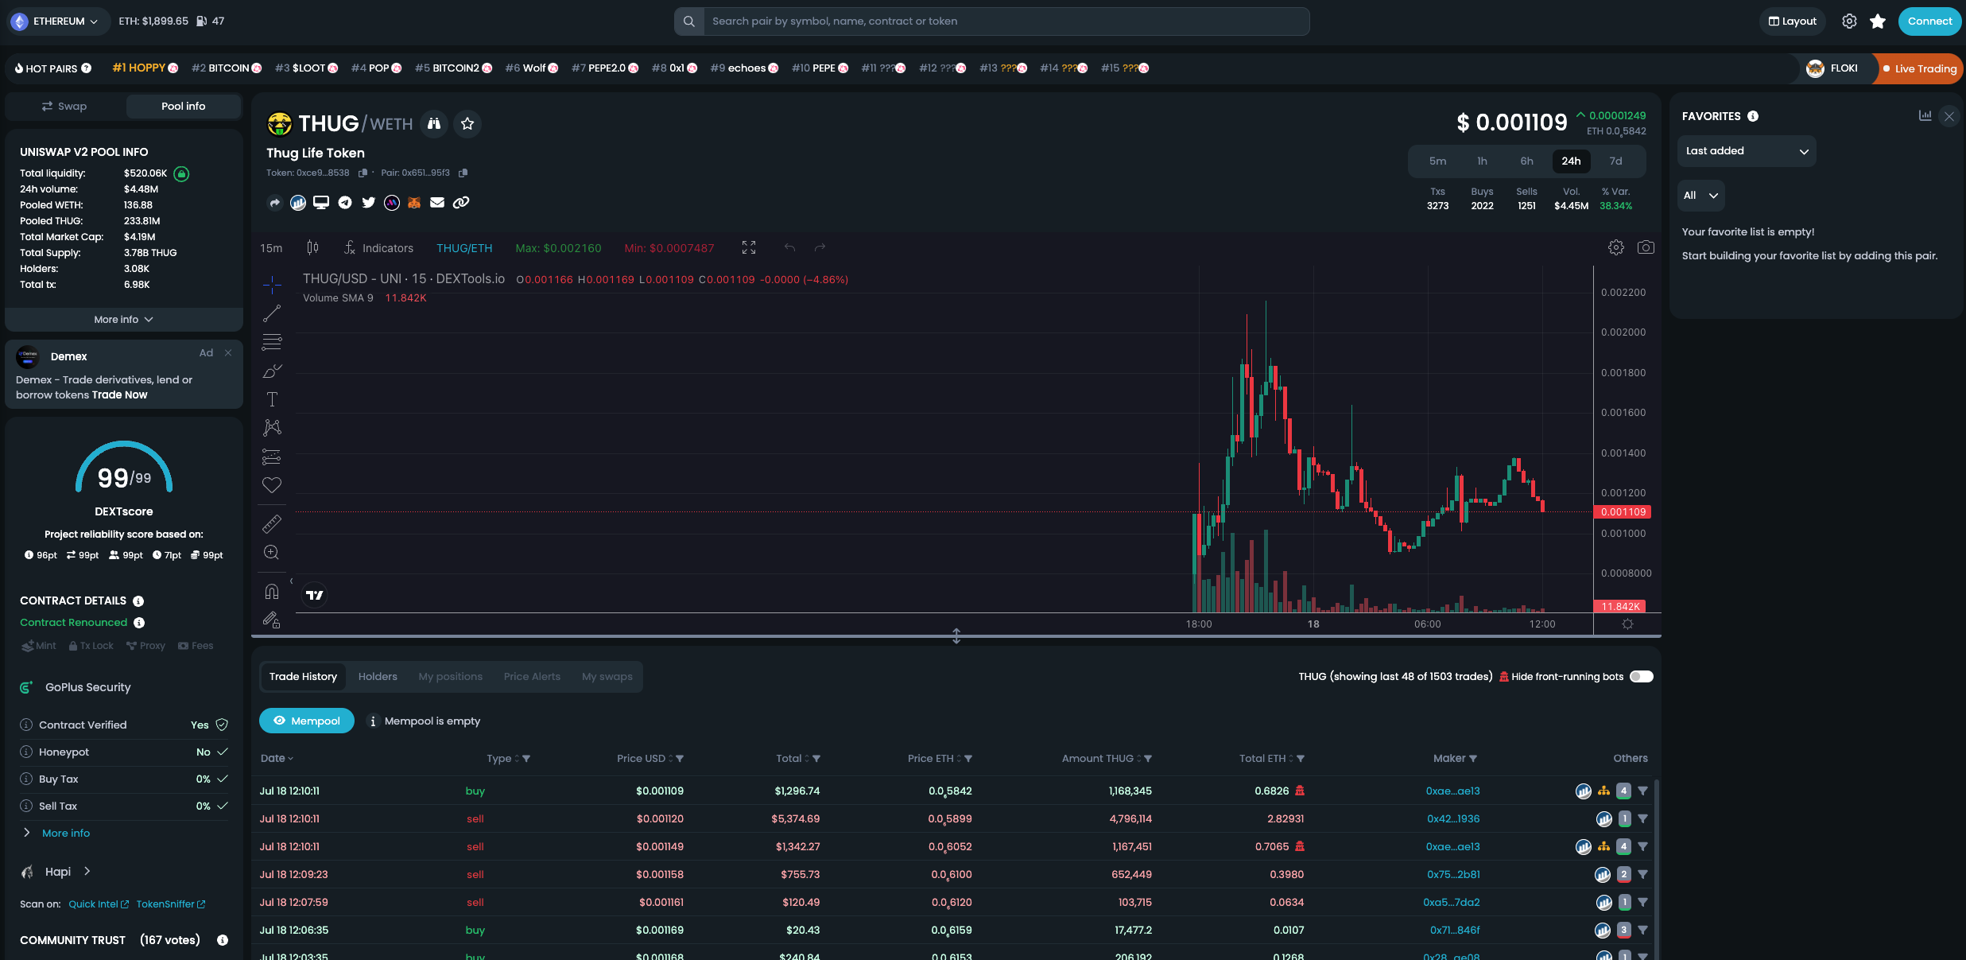The width and height of the screenshot is (1966, 960).
Task: Add token to MetaMask via fox icon
Action: (x=414, y=203)
